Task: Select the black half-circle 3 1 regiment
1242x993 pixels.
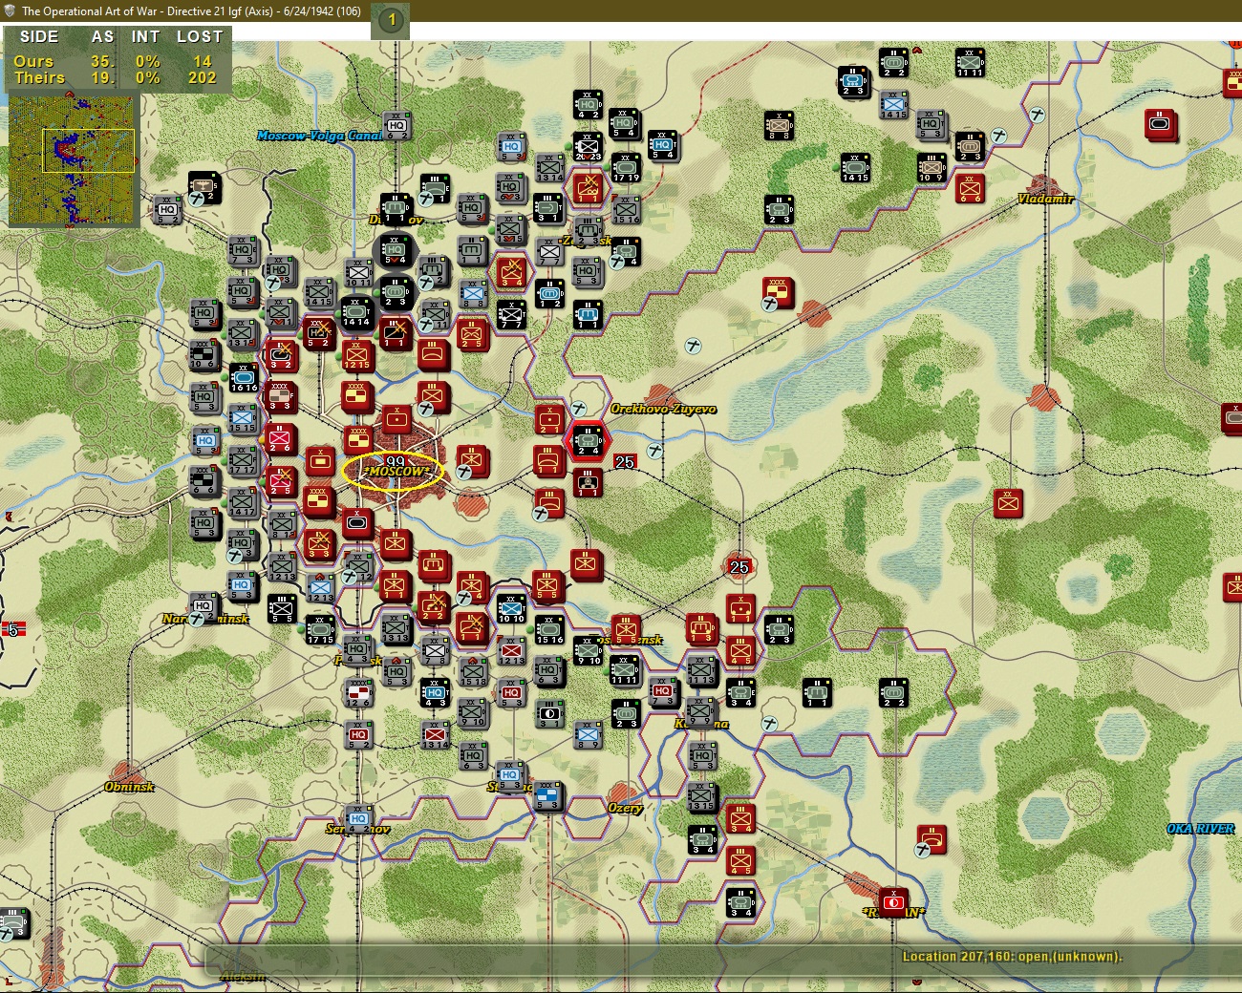Action: [548, 712]
